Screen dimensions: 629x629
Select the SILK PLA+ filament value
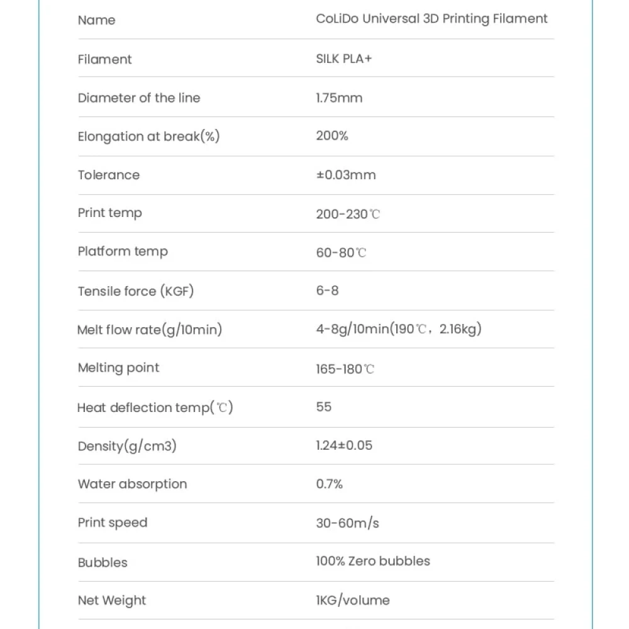[344, 58]
